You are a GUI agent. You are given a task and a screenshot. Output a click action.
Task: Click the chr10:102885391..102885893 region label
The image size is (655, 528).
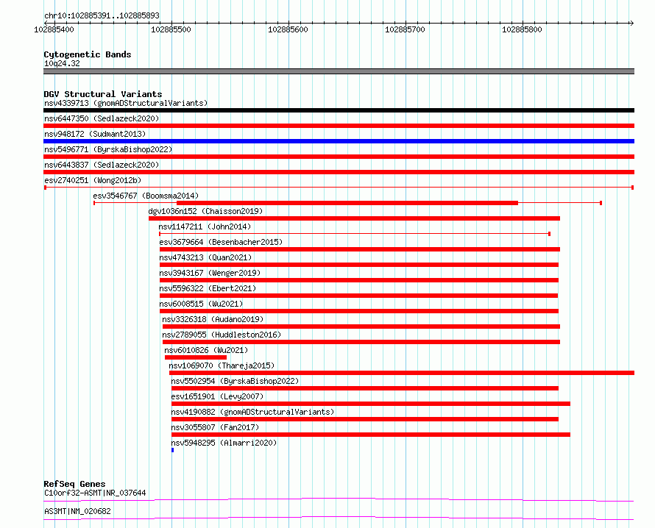point(102,15)
